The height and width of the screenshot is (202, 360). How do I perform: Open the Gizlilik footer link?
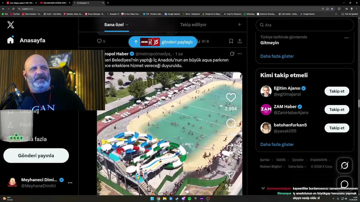pos(281,160)
